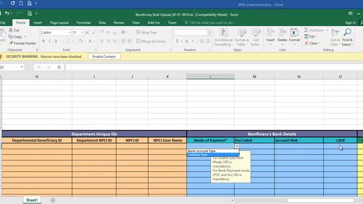Viewport: 363px width, 204px height.
Task: Click the Merge & Center button
Action: [x=151, y=41]
